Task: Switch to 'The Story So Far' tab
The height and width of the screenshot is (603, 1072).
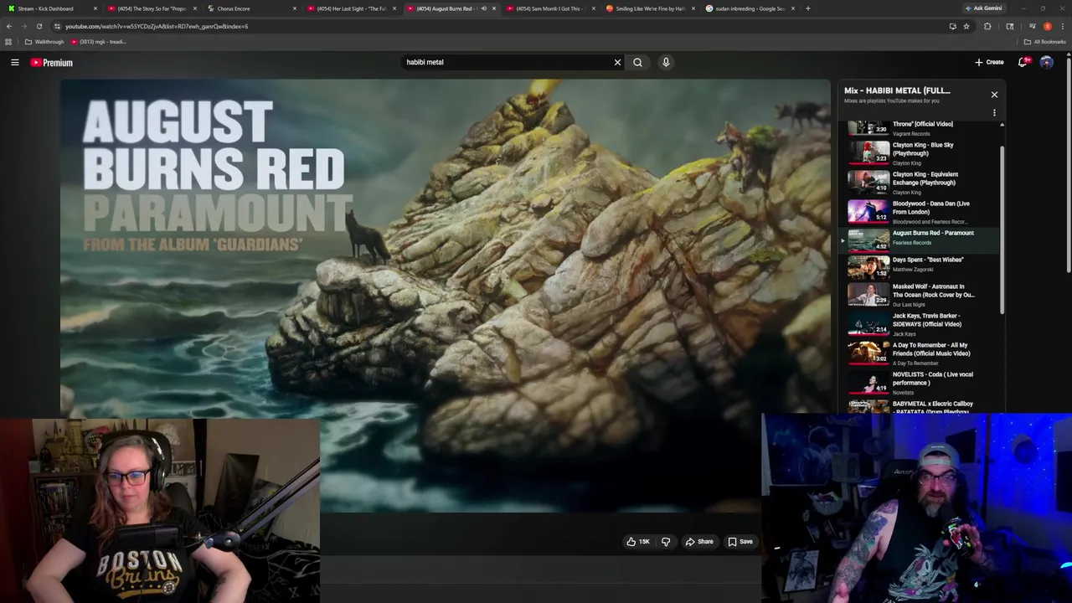Action: pos(152,8)
